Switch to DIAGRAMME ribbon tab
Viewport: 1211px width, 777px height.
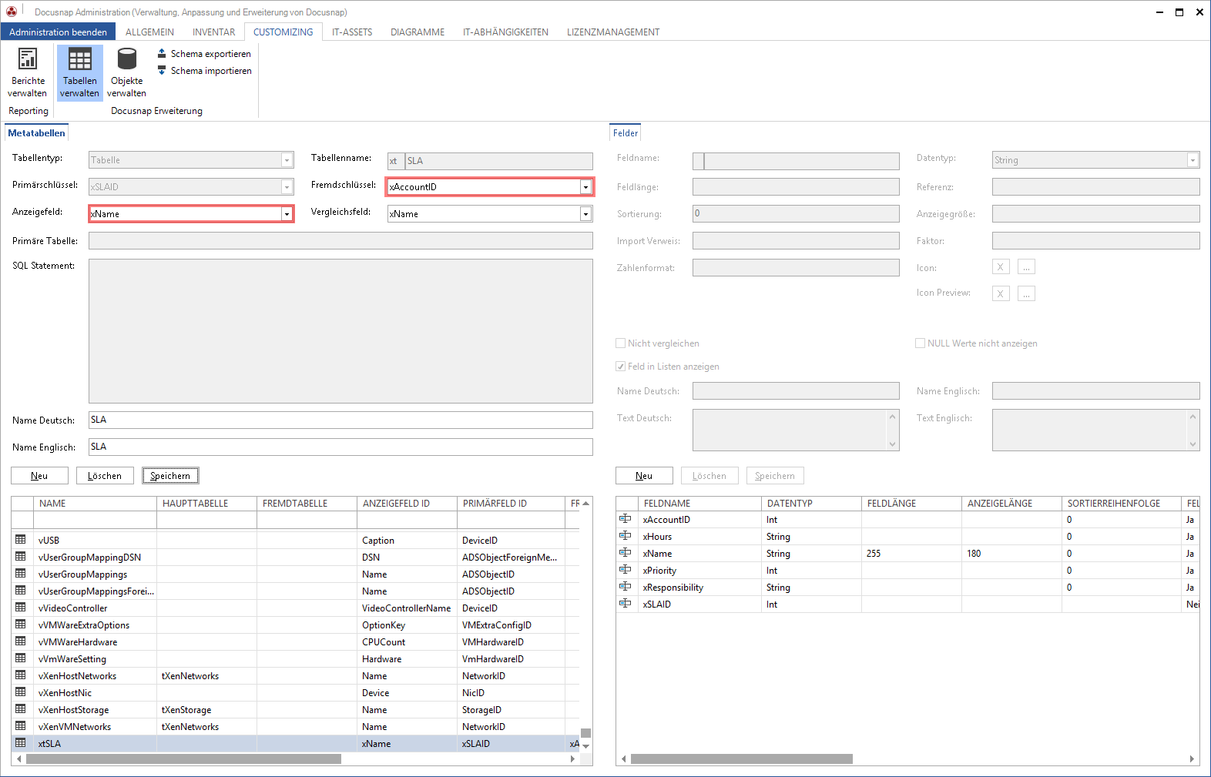tap(418, 32)
